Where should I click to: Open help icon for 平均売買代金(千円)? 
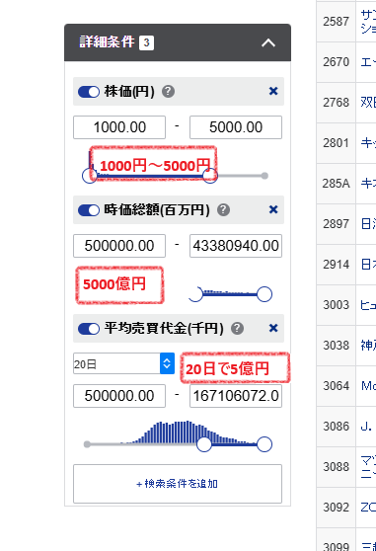click(x=237, y=329)
